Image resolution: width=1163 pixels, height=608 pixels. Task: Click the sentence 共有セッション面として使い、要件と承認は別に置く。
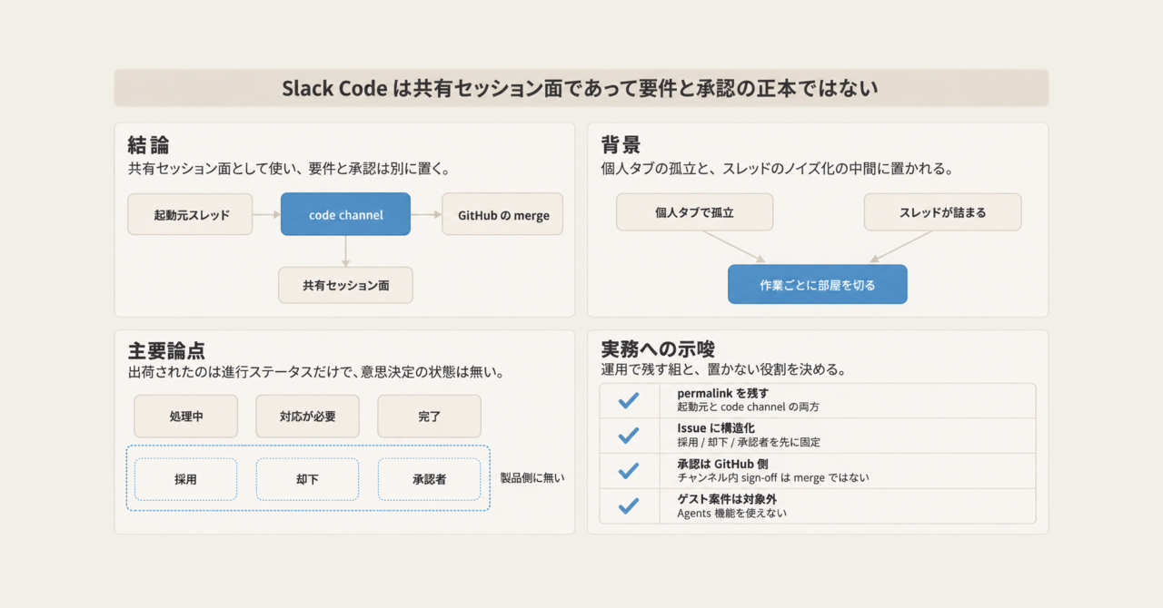(290, 169)
